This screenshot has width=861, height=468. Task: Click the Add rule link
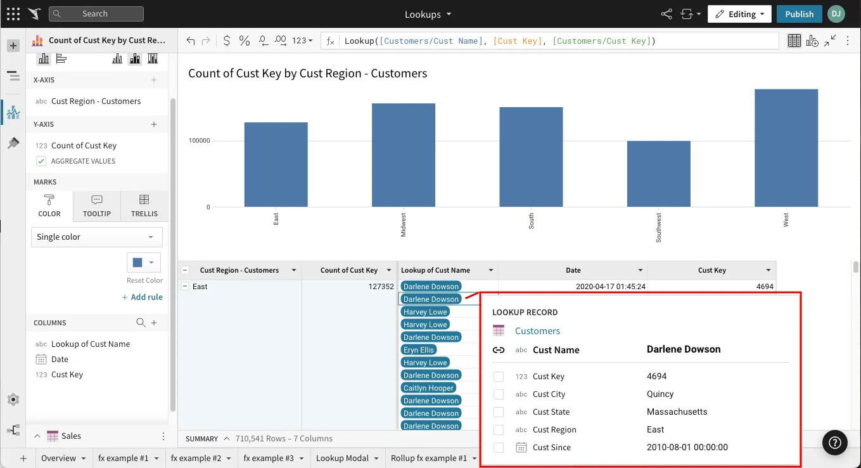pos(143,297)
